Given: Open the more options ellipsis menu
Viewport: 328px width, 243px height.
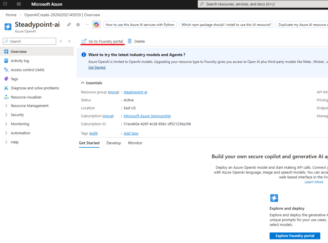Looking at the screenshot, I should (87, 25).
